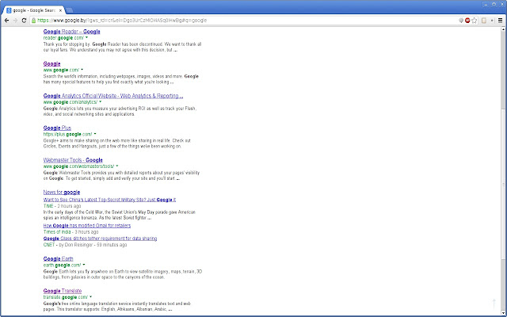
Task: Select the google - Google Search tab
Action: click(x=34, y=10)
